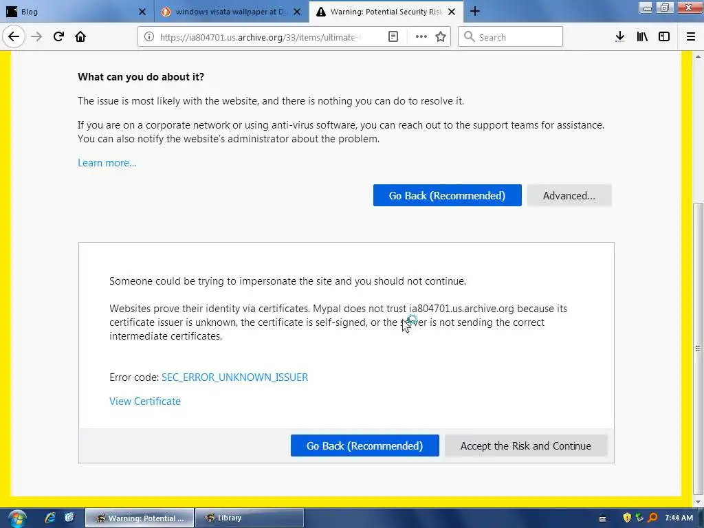
Task: Click the forward arrow navigation button
Action: [37, 37]
